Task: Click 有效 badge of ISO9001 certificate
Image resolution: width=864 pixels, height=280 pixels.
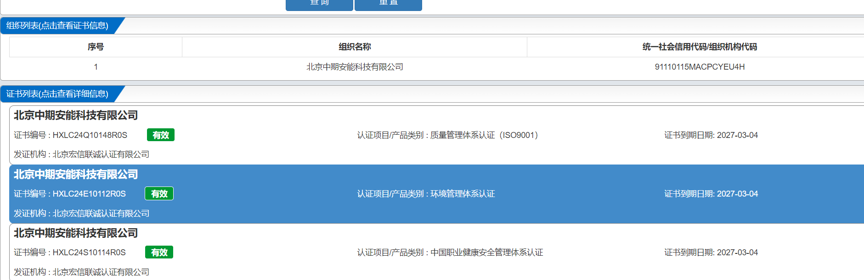Action: [x=161, y=135]
